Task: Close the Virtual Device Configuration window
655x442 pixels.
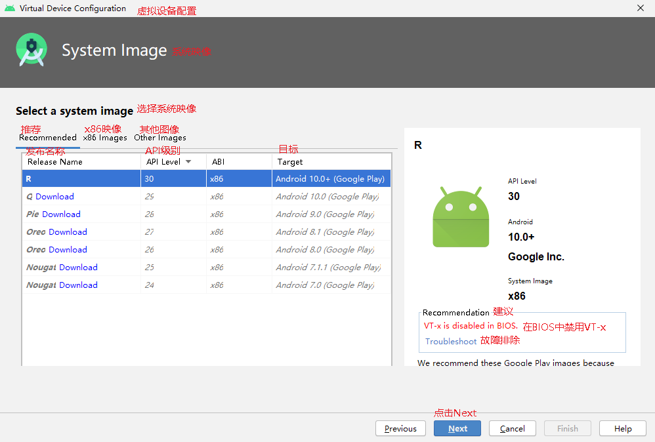Action: coord(641,8)
